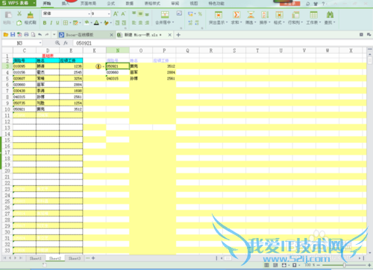373x270 pixels.
Task: Click the Name Box showing N3
Action: click(22, 43)
